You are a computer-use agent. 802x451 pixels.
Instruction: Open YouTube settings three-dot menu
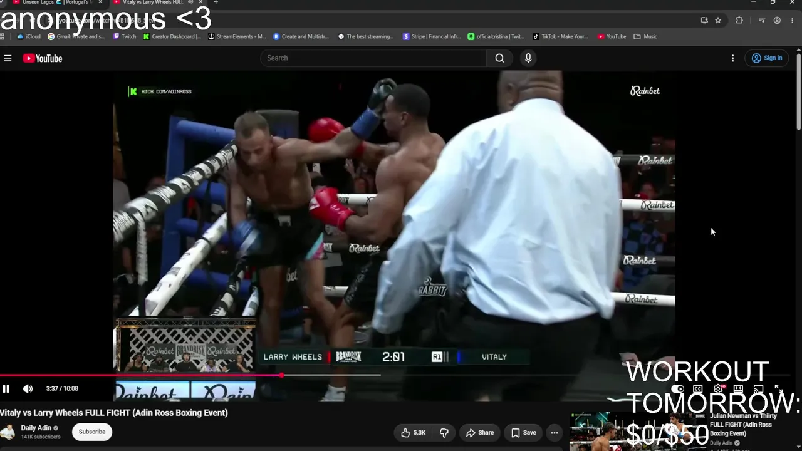[732, 58]
